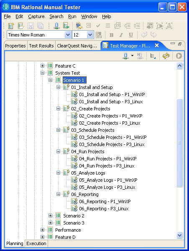Image resolution: width=189 pixels, height=251 pixels.
Task: Collapse the 01_Install and Setup node
Action: [x=58, y=87]
